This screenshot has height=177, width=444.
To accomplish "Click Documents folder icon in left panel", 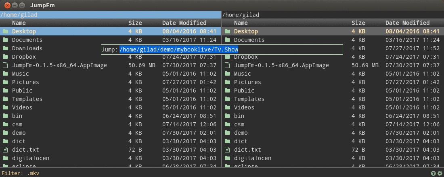I will click(x=5, y=40).
